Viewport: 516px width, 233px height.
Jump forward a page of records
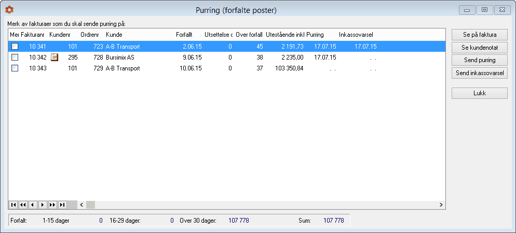coord(52,205)
